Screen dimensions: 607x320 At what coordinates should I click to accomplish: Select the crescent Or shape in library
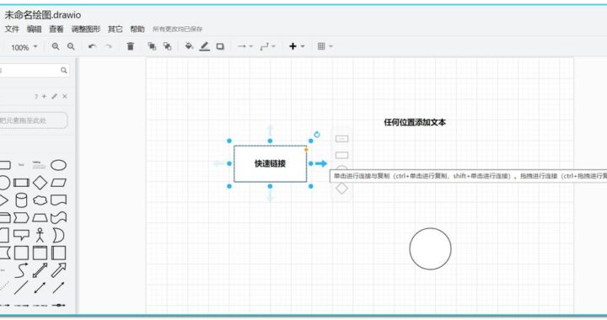point(58,235)
